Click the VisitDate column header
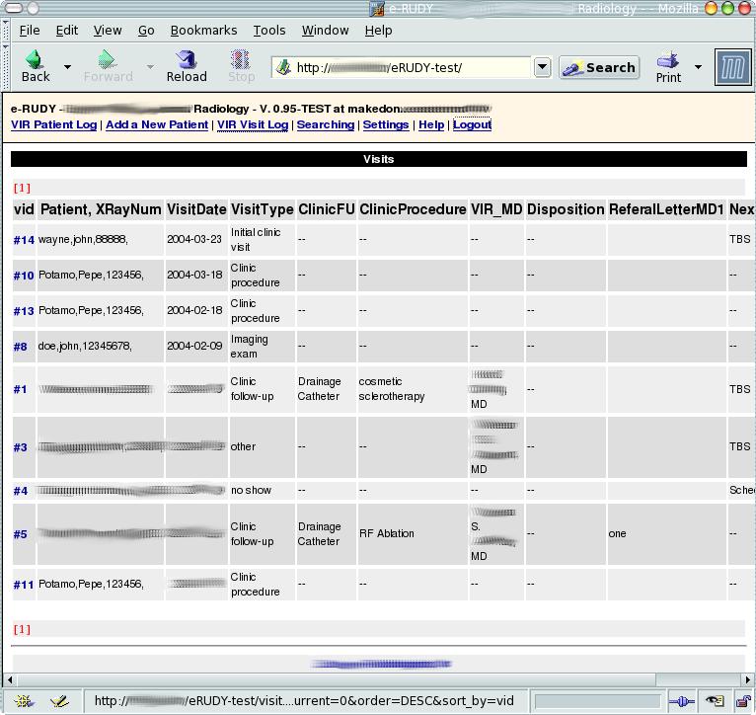Viewport: 756px width, 715px height. coord(196,209)
